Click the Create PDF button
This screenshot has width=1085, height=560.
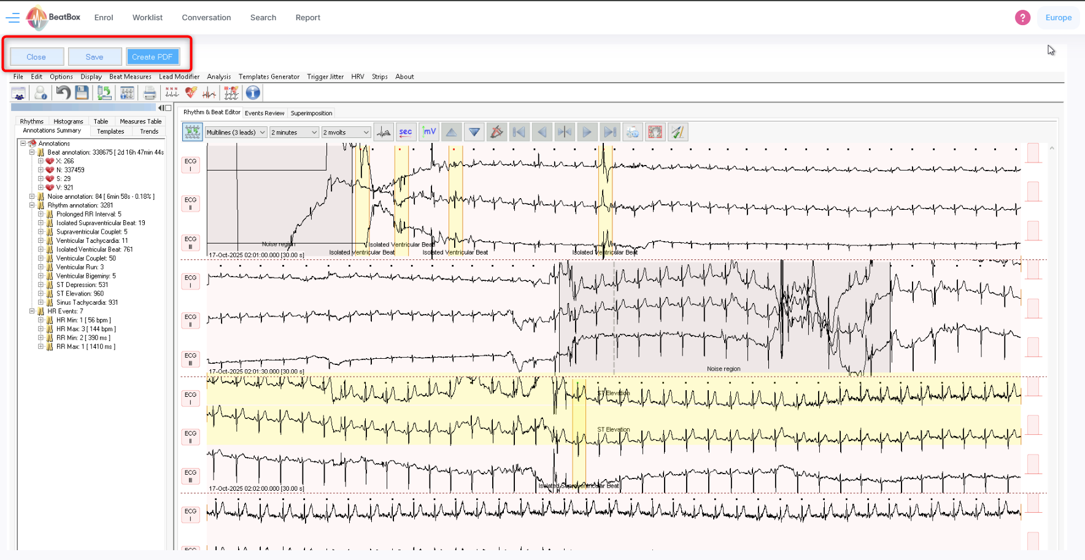click(x=152, y=57)
